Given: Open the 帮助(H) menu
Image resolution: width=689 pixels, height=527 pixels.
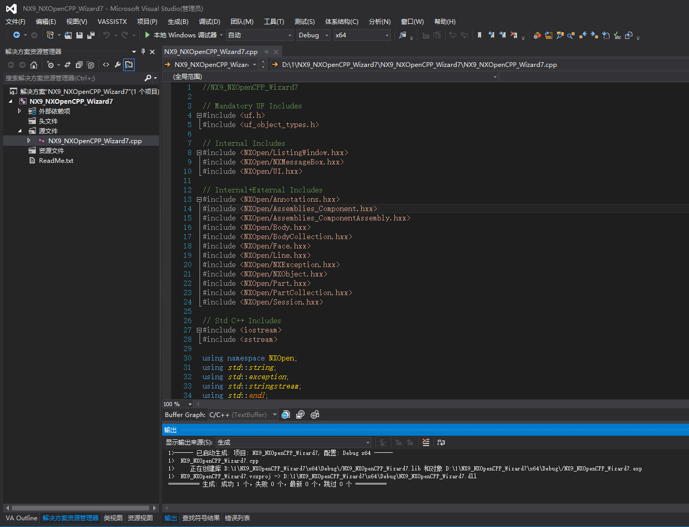Looking at the screenshot, I should coord(445,21).
